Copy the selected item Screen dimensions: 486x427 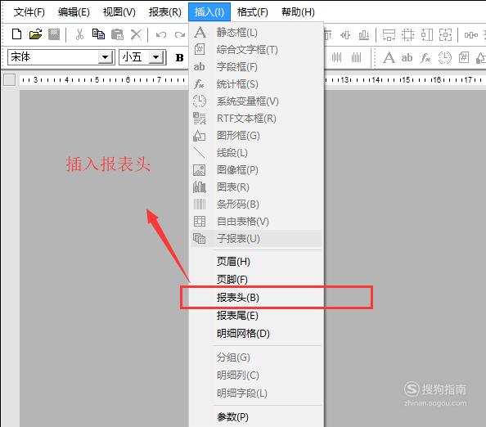point(98,34)
